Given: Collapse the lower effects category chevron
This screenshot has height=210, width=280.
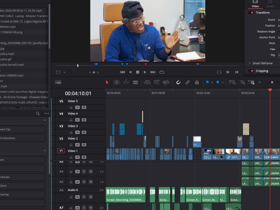Looking at the screenshot, I should coord(45,151).
